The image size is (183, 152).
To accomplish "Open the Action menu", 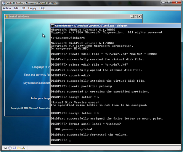I will (x=7, y=8).
